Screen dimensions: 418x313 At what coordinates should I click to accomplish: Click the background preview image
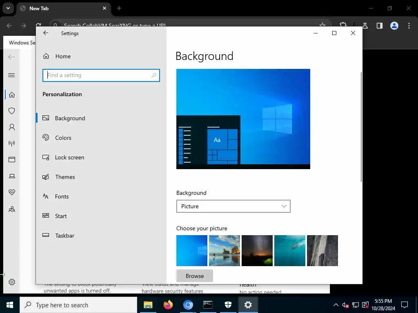(x=243, y=119)
